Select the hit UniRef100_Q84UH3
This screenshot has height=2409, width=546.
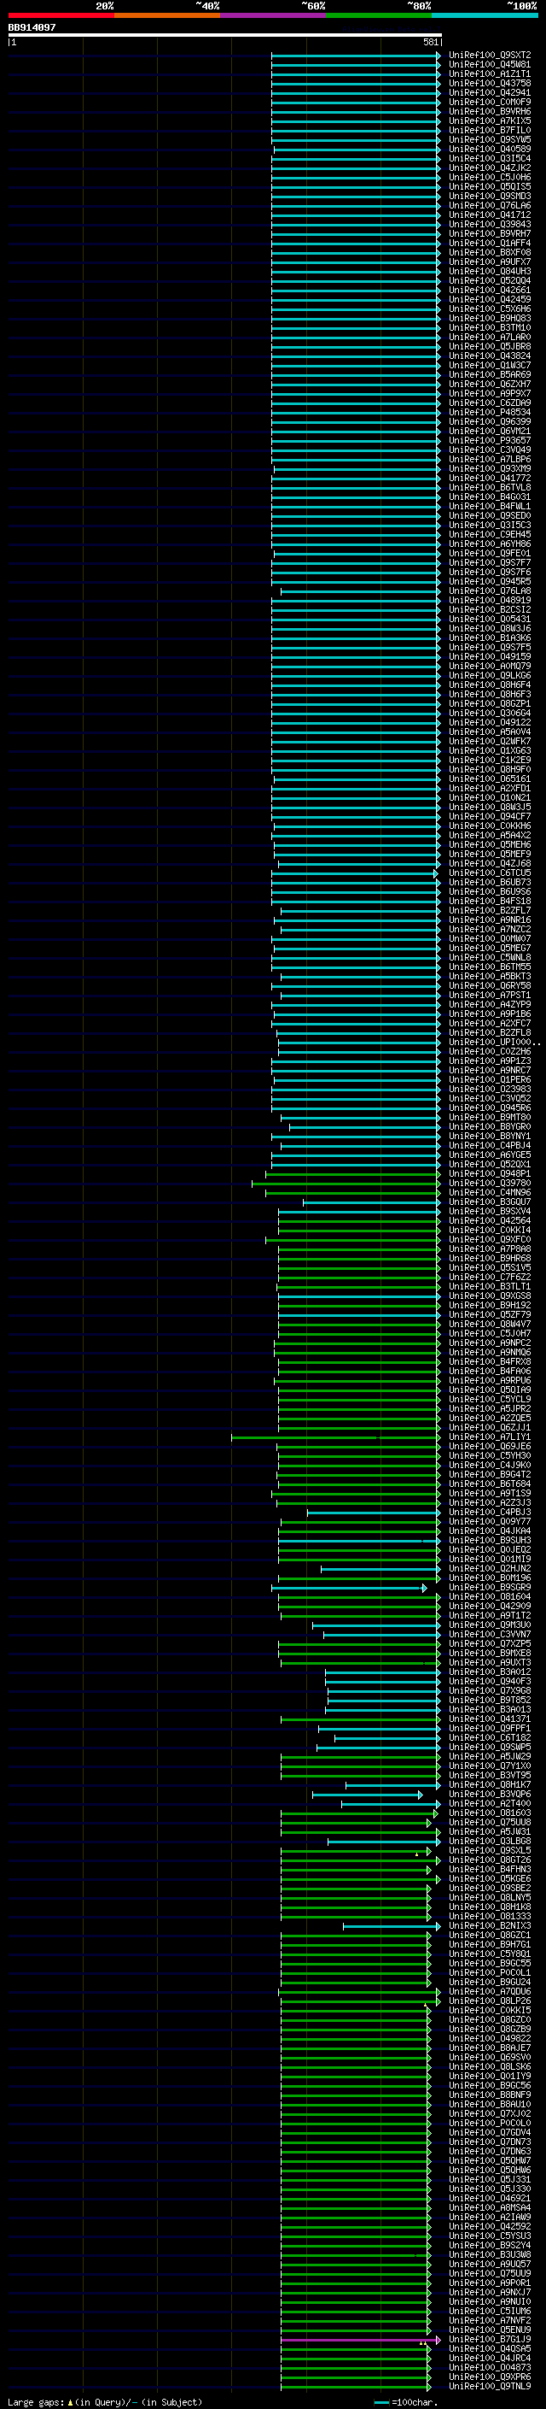(489, 270)
